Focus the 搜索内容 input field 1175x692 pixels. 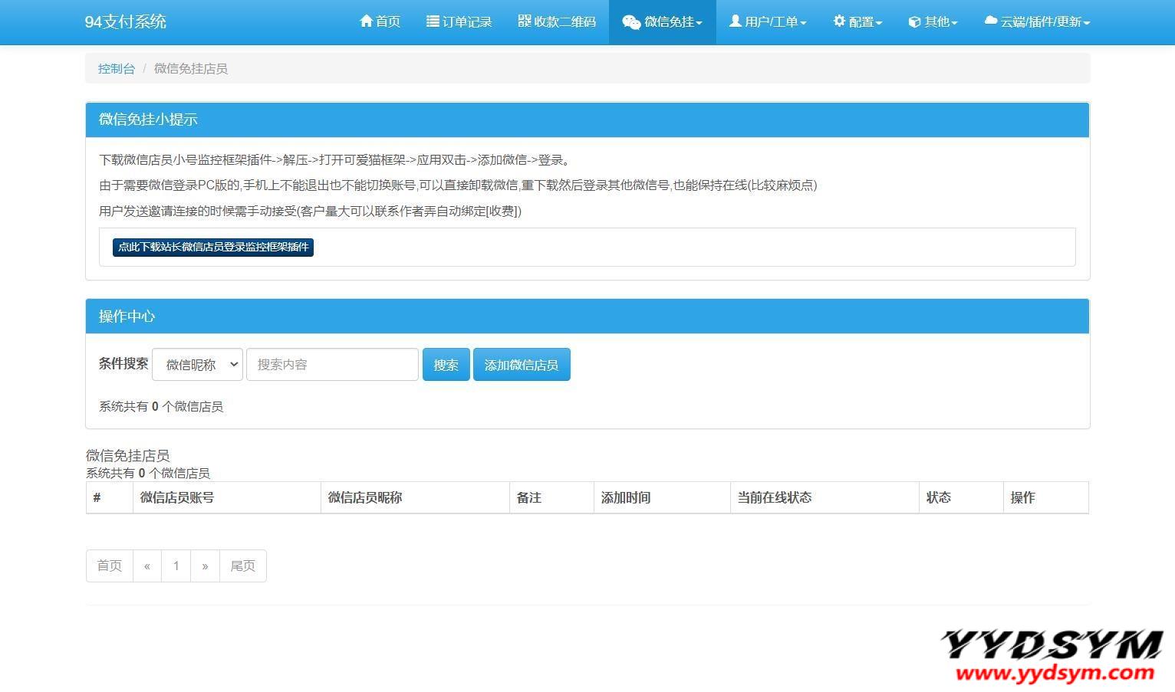point(332,365)
